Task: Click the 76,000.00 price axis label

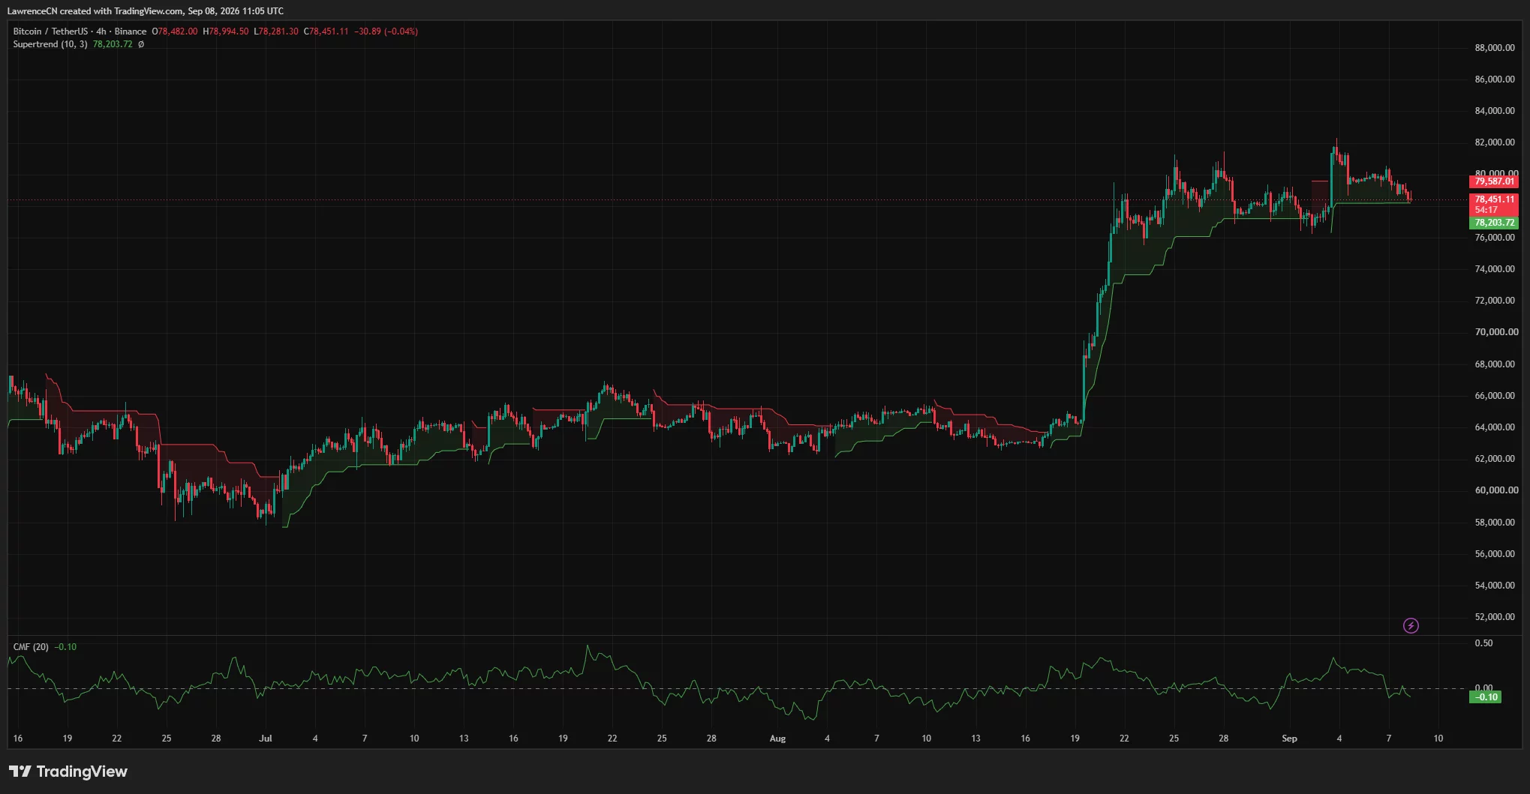Action: coord(1495,238)
